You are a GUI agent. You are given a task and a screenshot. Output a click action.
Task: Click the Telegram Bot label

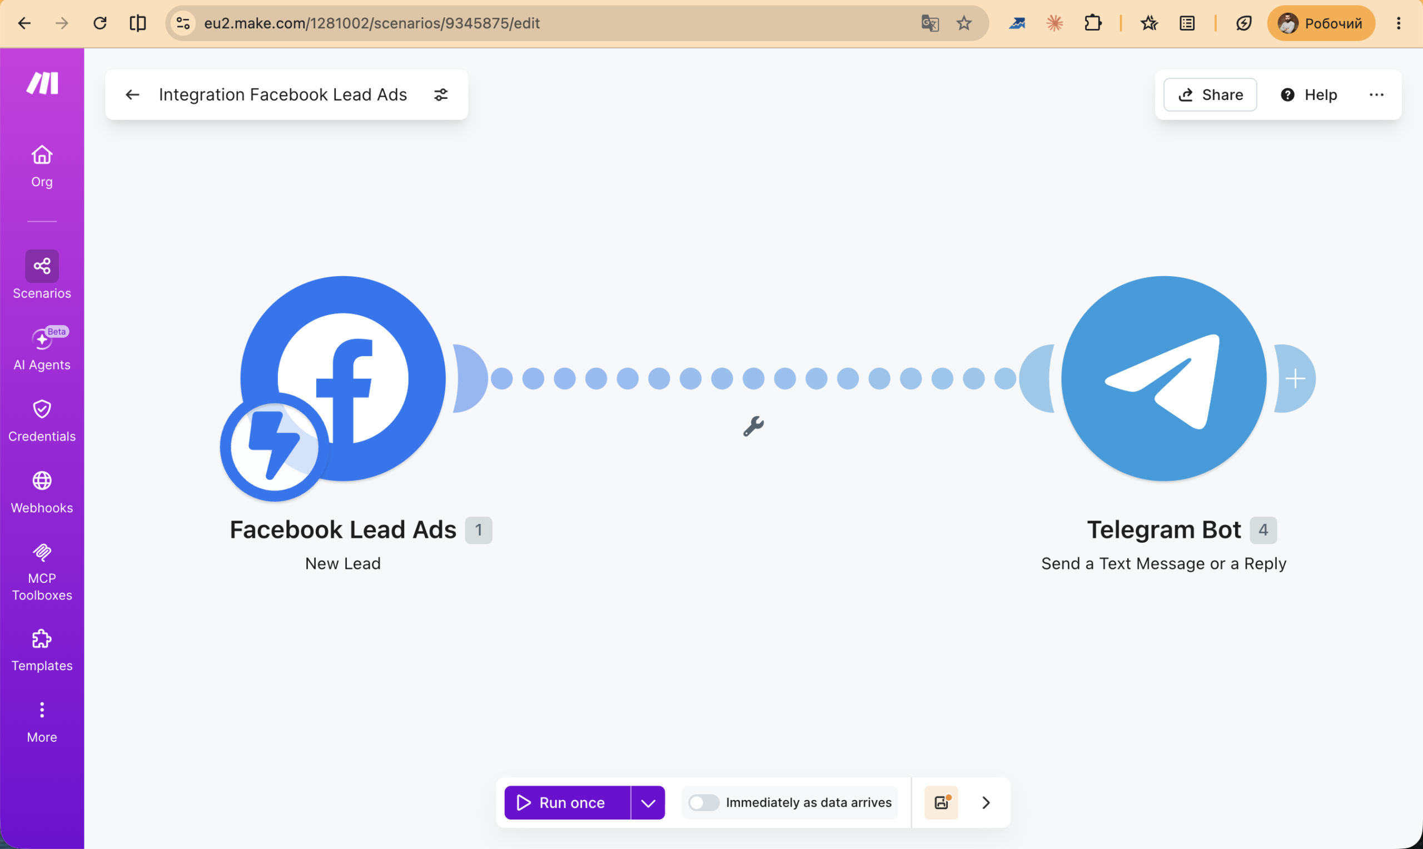coord(1163,529)
